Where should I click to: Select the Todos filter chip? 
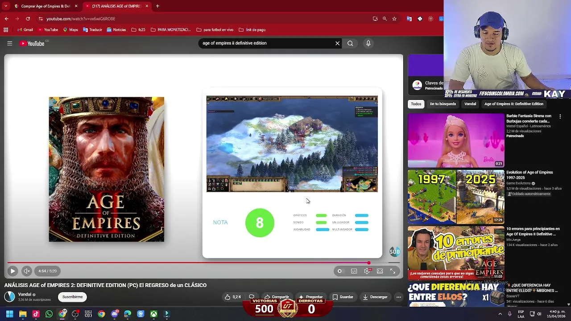416,104
